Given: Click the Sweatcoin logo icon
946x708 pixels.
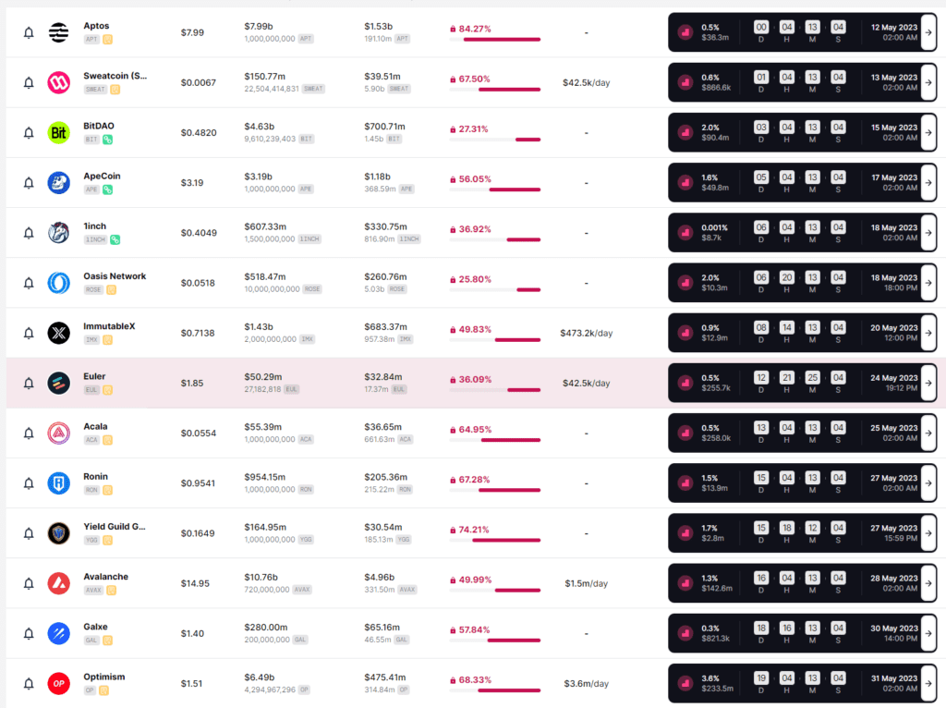Looking at the screenshot, I should click(59, 82).
